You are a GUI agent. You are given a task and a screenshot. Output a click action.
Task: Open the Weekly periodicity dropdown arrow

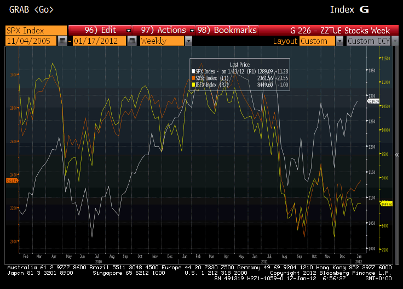pos(189,41)
